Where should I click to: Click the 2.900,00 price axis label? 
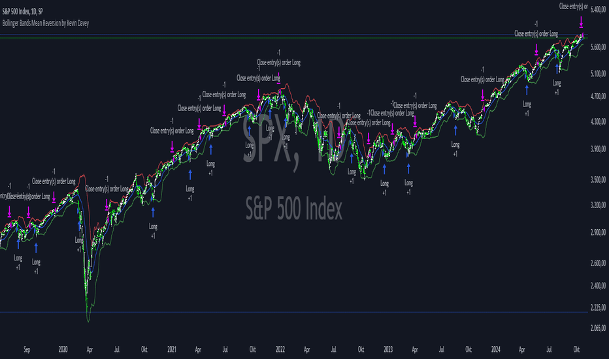point(598,232)
